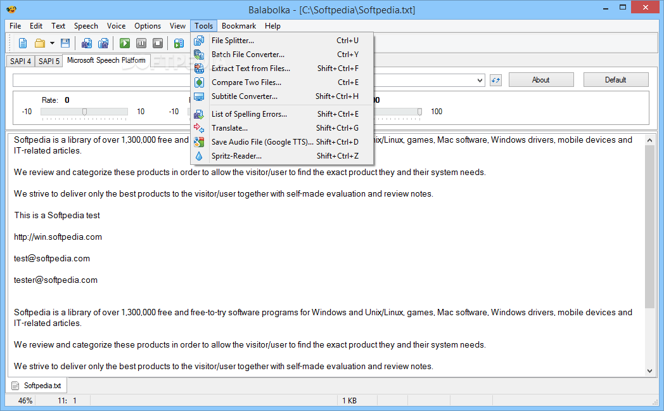Select Save Audio File (Google TTS)
Viewport: 664px width, 411px height.
pyautogui.click(x=281, y=142)
